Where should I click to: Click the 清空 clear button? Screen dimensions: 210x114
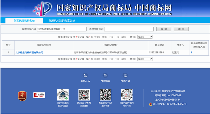181,29
